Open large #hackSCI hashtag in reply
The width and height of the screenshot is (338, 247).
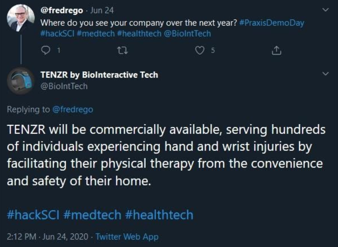(x=32, y=215)
